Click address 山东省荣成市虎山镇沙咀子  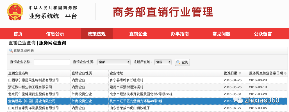point(130,108)
